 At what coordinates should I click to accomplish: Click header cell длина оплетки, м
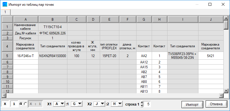[128, 46]
